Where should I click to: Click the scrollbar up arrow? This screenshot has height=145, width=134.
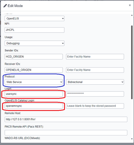pyautogui.click(x=132, y=15)
